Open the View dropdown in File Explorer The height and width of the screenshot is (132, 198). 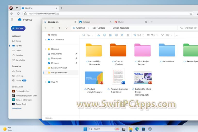152,35
